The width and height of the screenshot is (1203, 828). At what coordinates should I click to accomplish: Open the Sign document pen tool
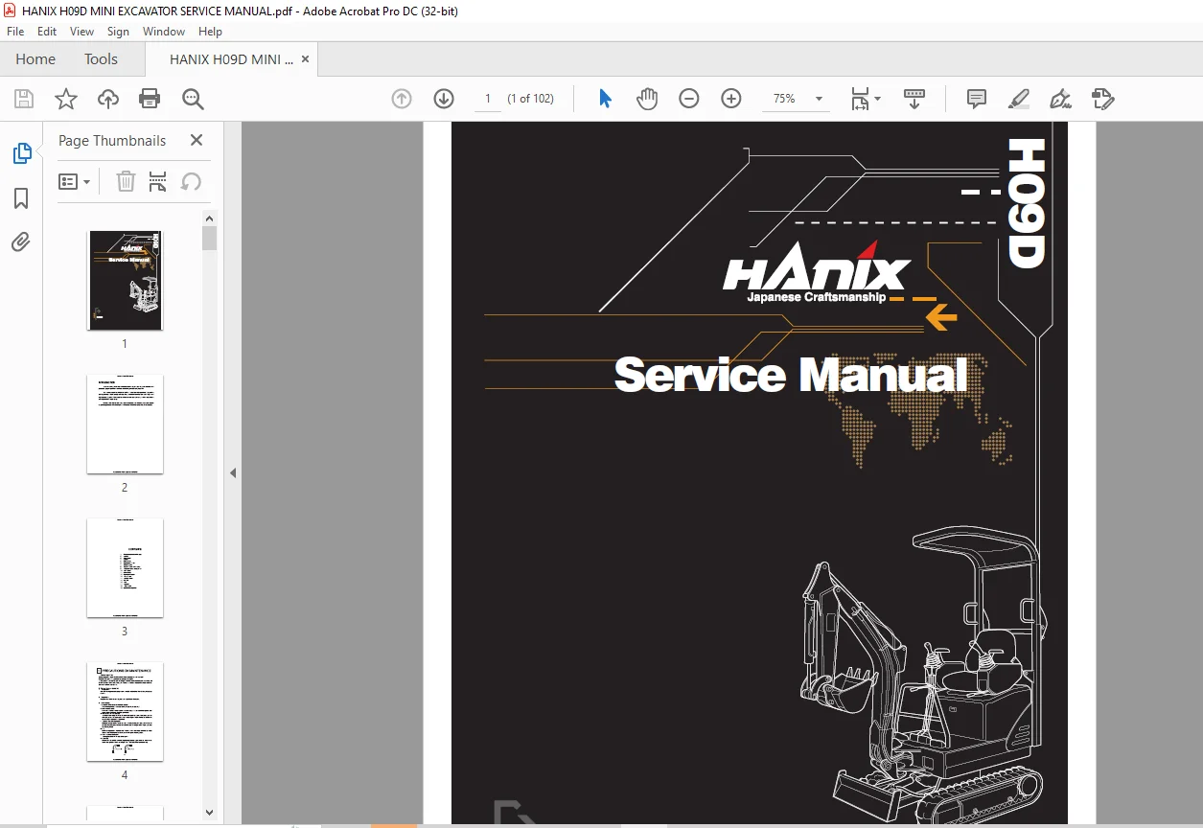1060,99
